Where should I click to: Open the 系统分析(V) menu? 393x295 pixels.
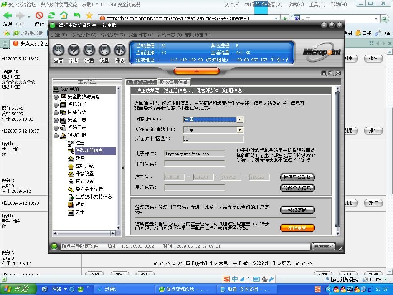[x=84, y=35]
